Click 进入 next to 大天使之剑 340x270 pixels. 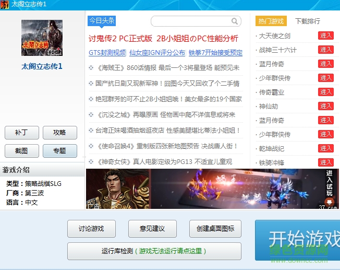326,36
